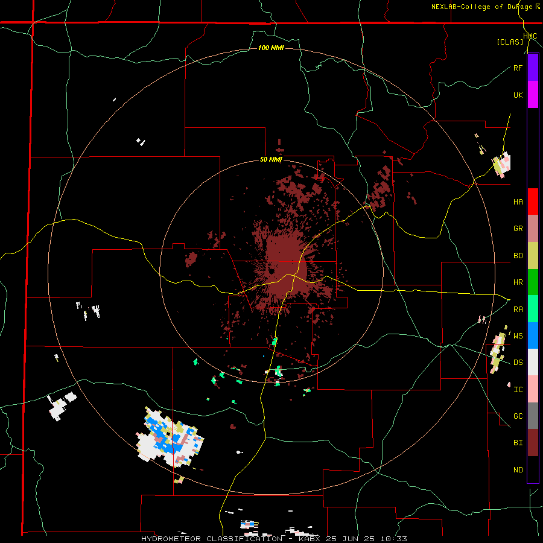Click the GC legend label

[x=518, y=416]
